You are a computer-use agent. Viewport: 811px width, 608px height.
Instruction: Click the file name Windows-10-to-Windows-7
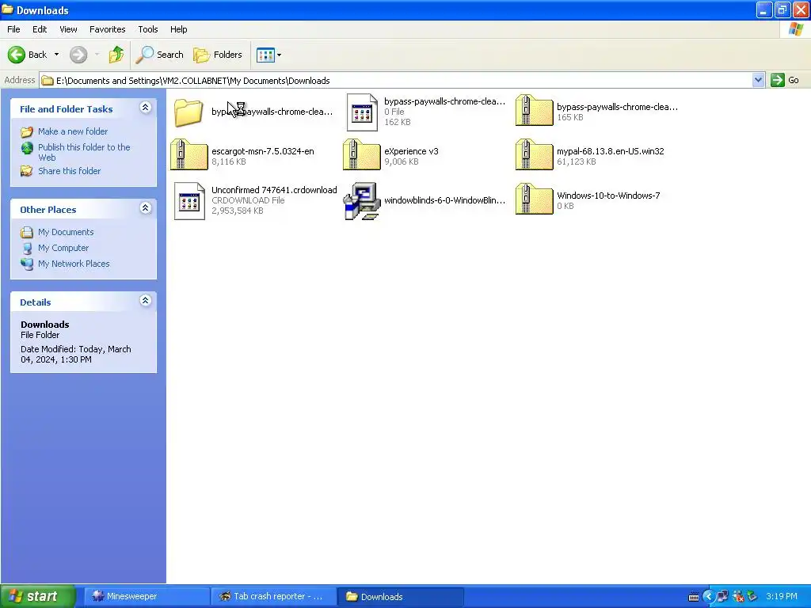pos(608,196)
